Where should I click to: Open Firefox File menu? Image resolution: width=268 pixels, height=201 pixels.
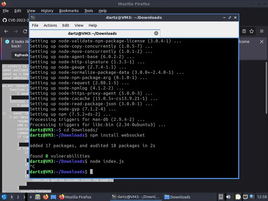6,11
